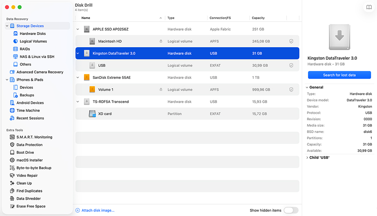Toggle the Show hidden items switch
Viewport: 377px width, 216px height.
click(291, 210)
